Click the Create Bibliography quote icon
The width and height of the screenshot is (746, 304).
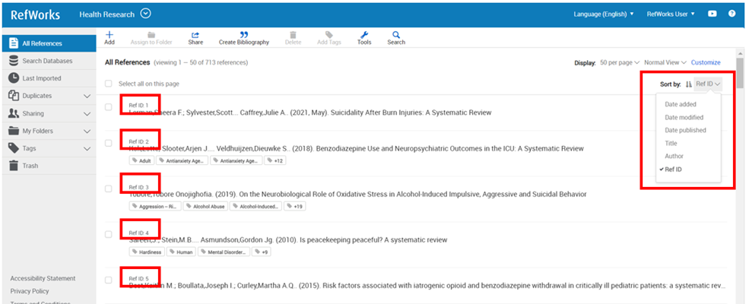(x=244, y=35)
